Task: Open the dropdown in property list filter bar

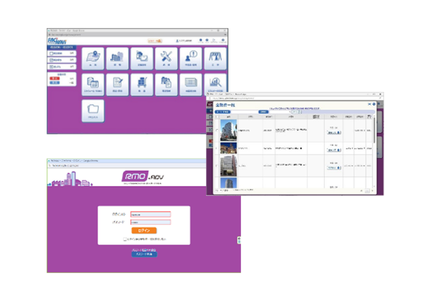Action: click(280, 112)
